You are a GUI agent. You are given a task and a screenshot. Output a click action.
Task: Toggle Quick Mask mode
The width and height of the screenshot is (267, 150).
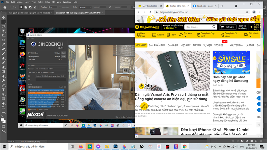3,127
